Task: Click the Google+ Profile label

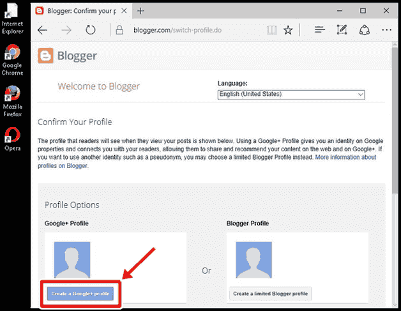Action: tap(66, 224)
